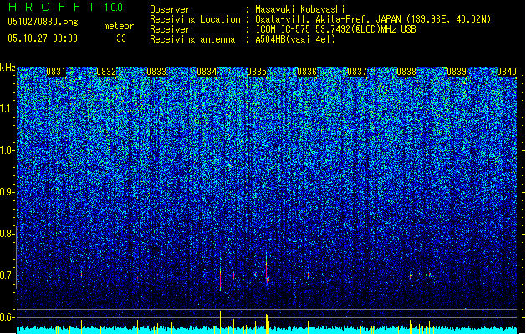Click the date stamp 05.10.27 08:30
The image size is (526, 334).
(x=43, y=38)
